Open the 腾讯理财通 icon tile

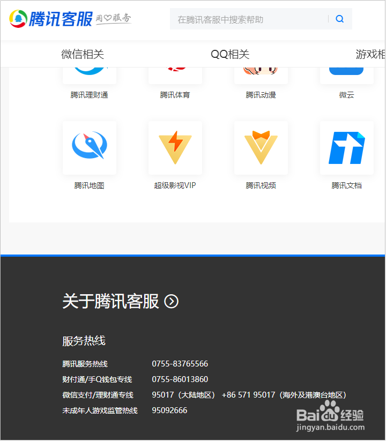90,76
